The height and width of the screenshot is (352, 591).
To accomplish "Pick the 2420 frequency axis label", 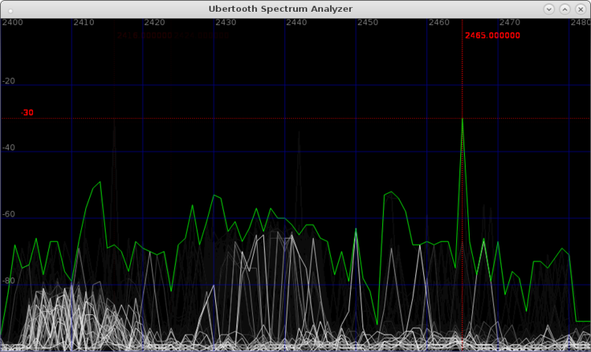I will 154,23.
